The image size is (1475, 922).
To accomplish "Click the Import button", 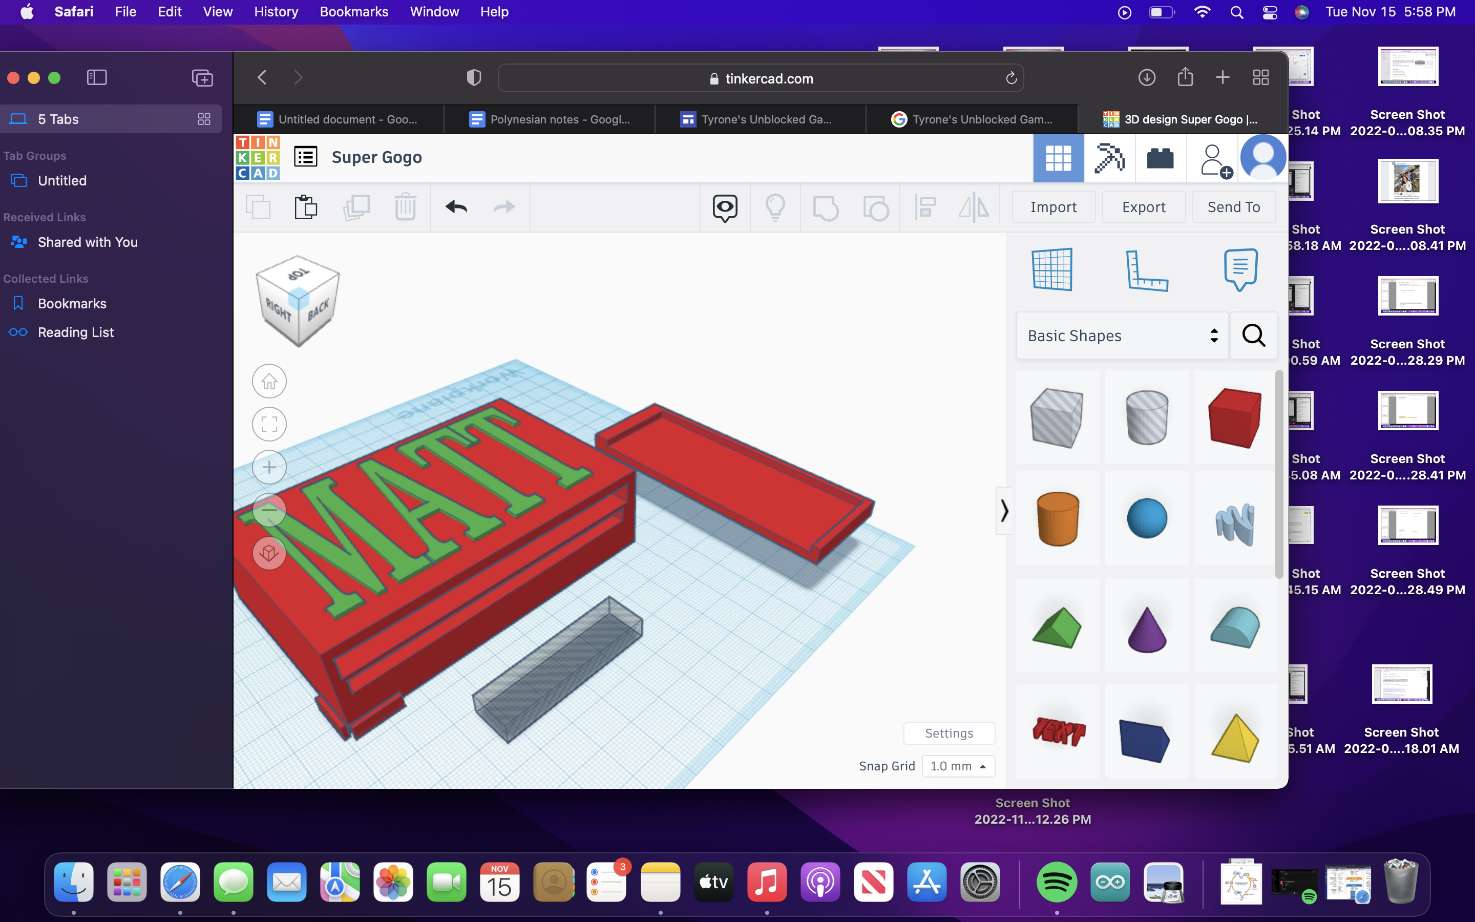I will [x=1055, y=206].
